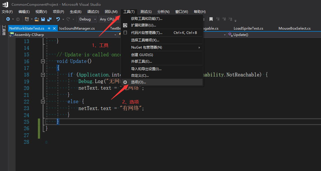Open toolbar overflow options arrow

235,21
